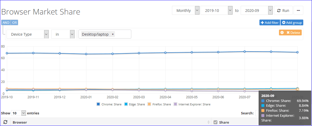Select the AND logic toggle

pyautogui.click(x=6, y=23)
